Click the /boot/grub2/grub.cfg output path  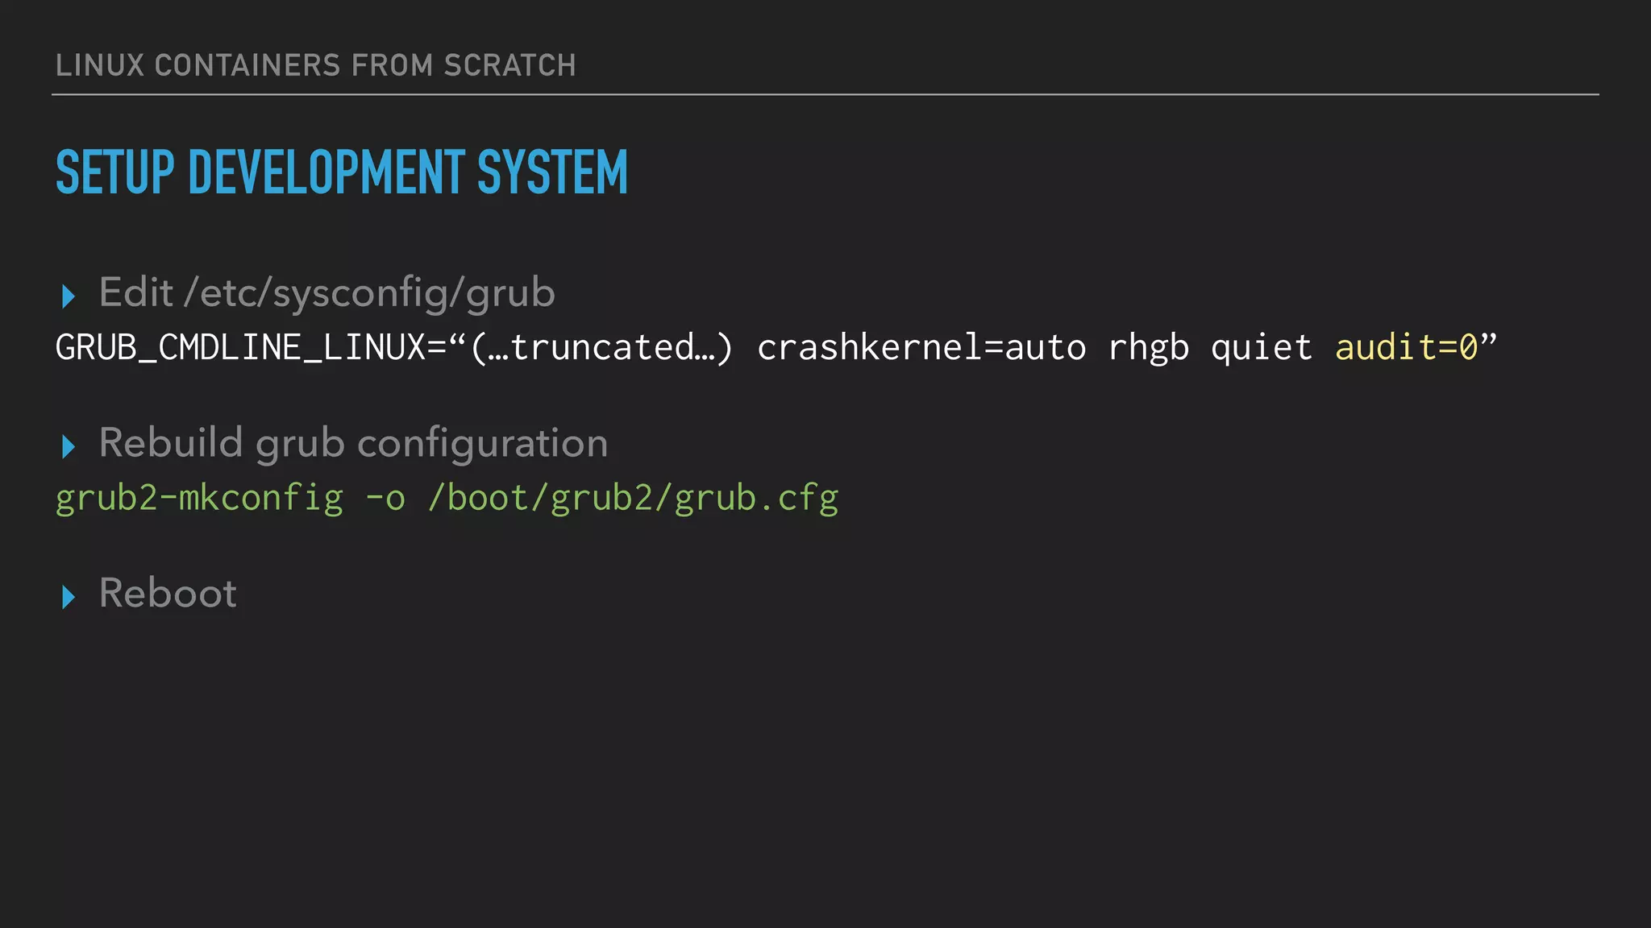633,499
